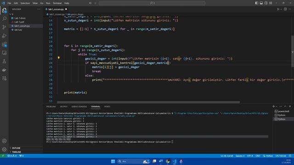Open editor More Actions ellipsis

[x=290, y=9]
